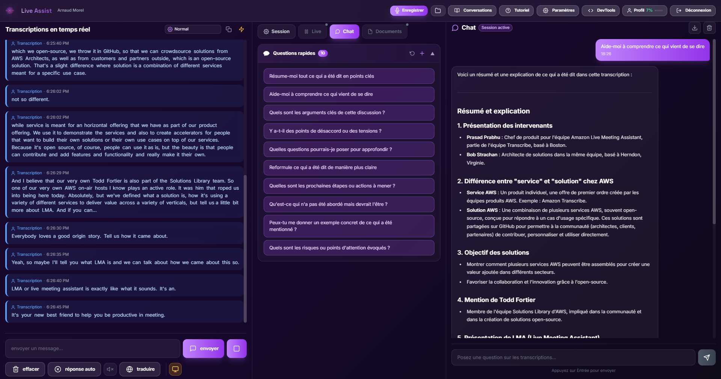
Task: Add a new quick question with plus icon
Action: [x=422, y=53]
